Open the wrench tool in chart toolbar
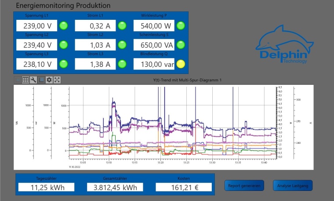This screenshot has height=201, width=334. click(33, 80)
